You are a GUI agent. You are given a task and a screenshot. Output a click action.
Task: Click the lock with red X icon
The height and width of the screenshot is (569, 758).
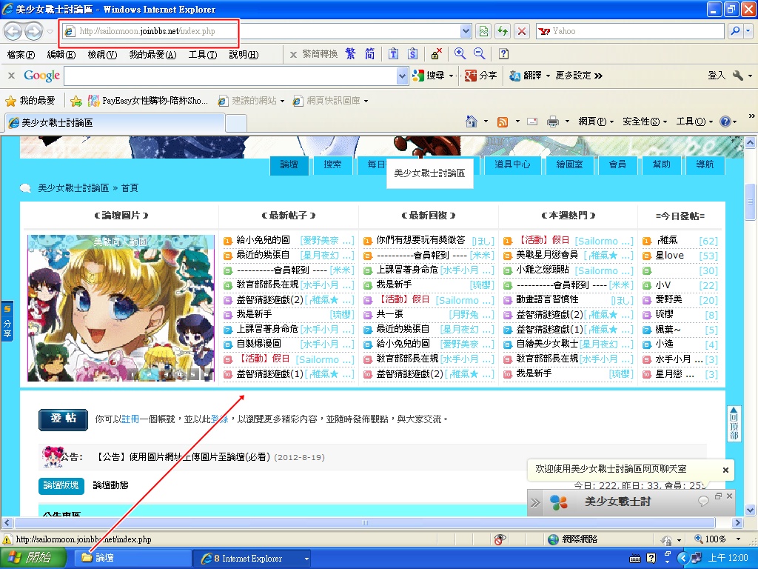[436, 53]
